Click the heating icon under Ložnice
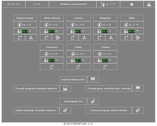The image size is (157, 126). 72,37
